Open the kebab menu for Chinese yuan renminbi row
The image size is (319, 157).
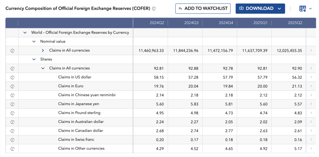click(x=311, y=95)
